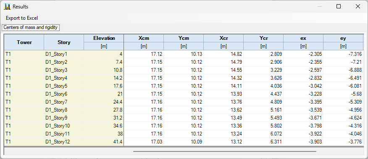Click the Xcm column header

144,38
